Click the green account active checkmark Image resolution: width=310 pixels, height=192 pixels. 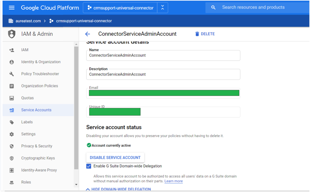point(89,145)
